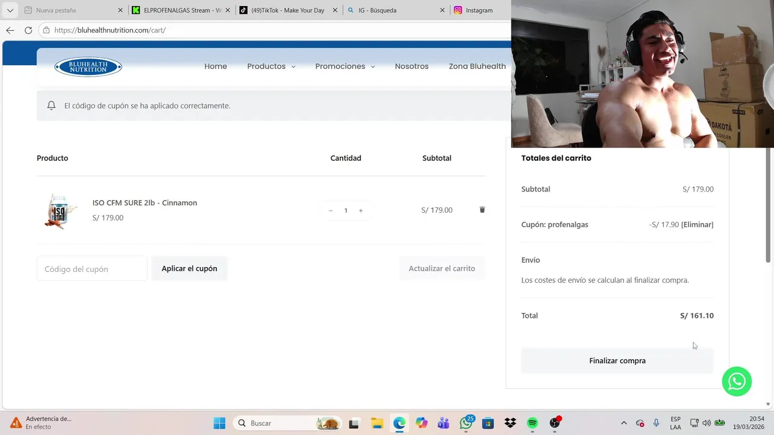The image size is (774, 435).
Task: Click the battery tray icon
Action: [720, 423]
